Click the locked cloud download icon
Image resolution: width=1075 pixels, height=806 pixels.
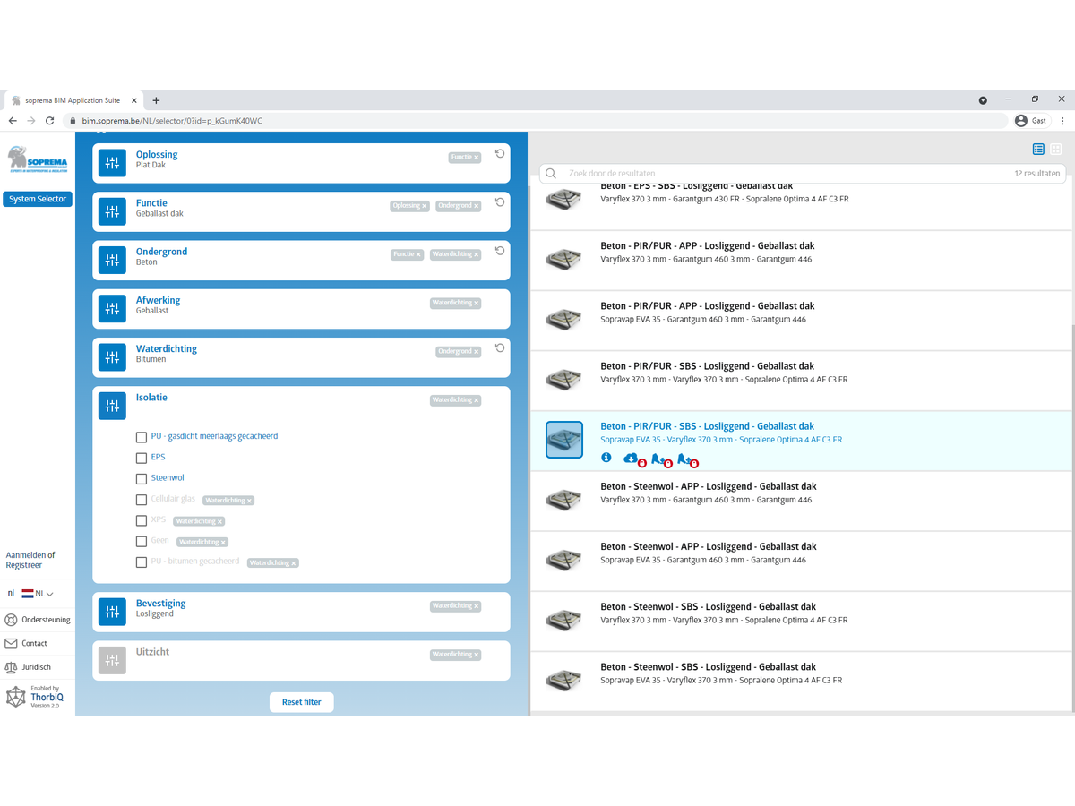pyautogui.click(x=631, y=459)
